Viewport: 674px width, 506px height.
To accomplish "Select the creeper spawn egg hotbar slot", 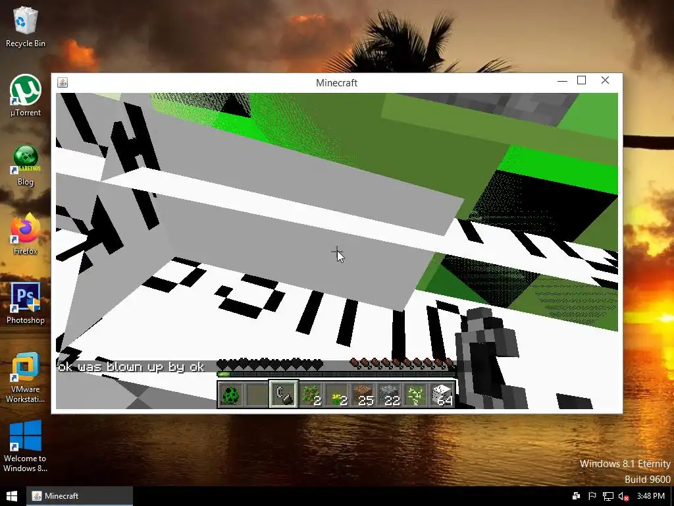I will (231, 395).
